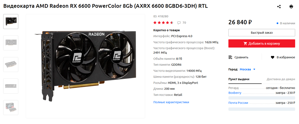Open the Москва city dropdown

pos(247,69)
